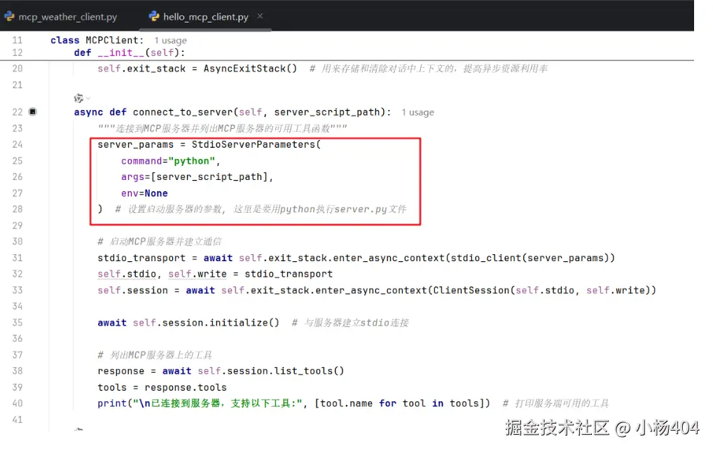Show the '1 usage' hint for class MCPClient
713x451 pixels.
click(170, 41)
